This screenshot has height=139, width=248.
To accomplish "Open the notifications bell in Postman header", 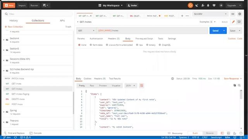I will tap(208, 5).
